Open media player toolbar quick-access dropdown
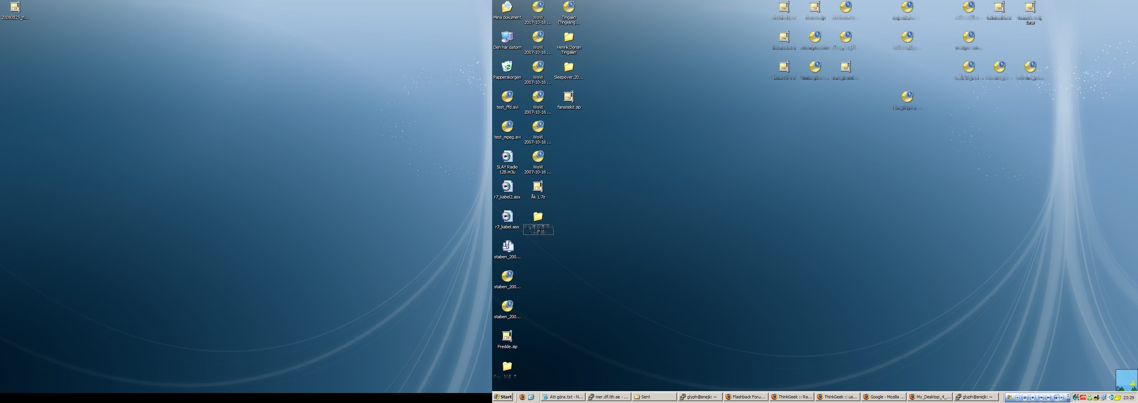The height and width of the screenshot is (403, 1138). point(1017,398)
